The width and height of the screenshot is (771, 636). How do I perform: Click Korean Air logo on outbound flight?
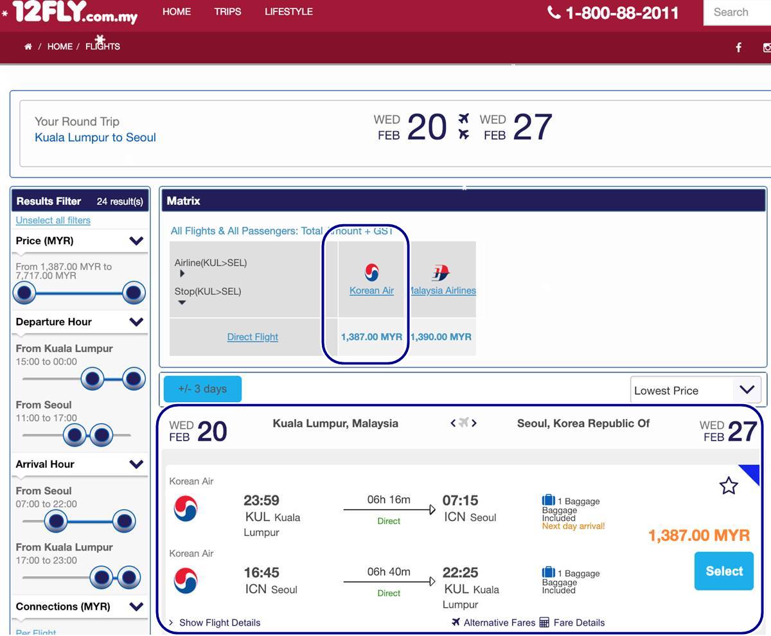pyautogui.click(x=186, y=509)
